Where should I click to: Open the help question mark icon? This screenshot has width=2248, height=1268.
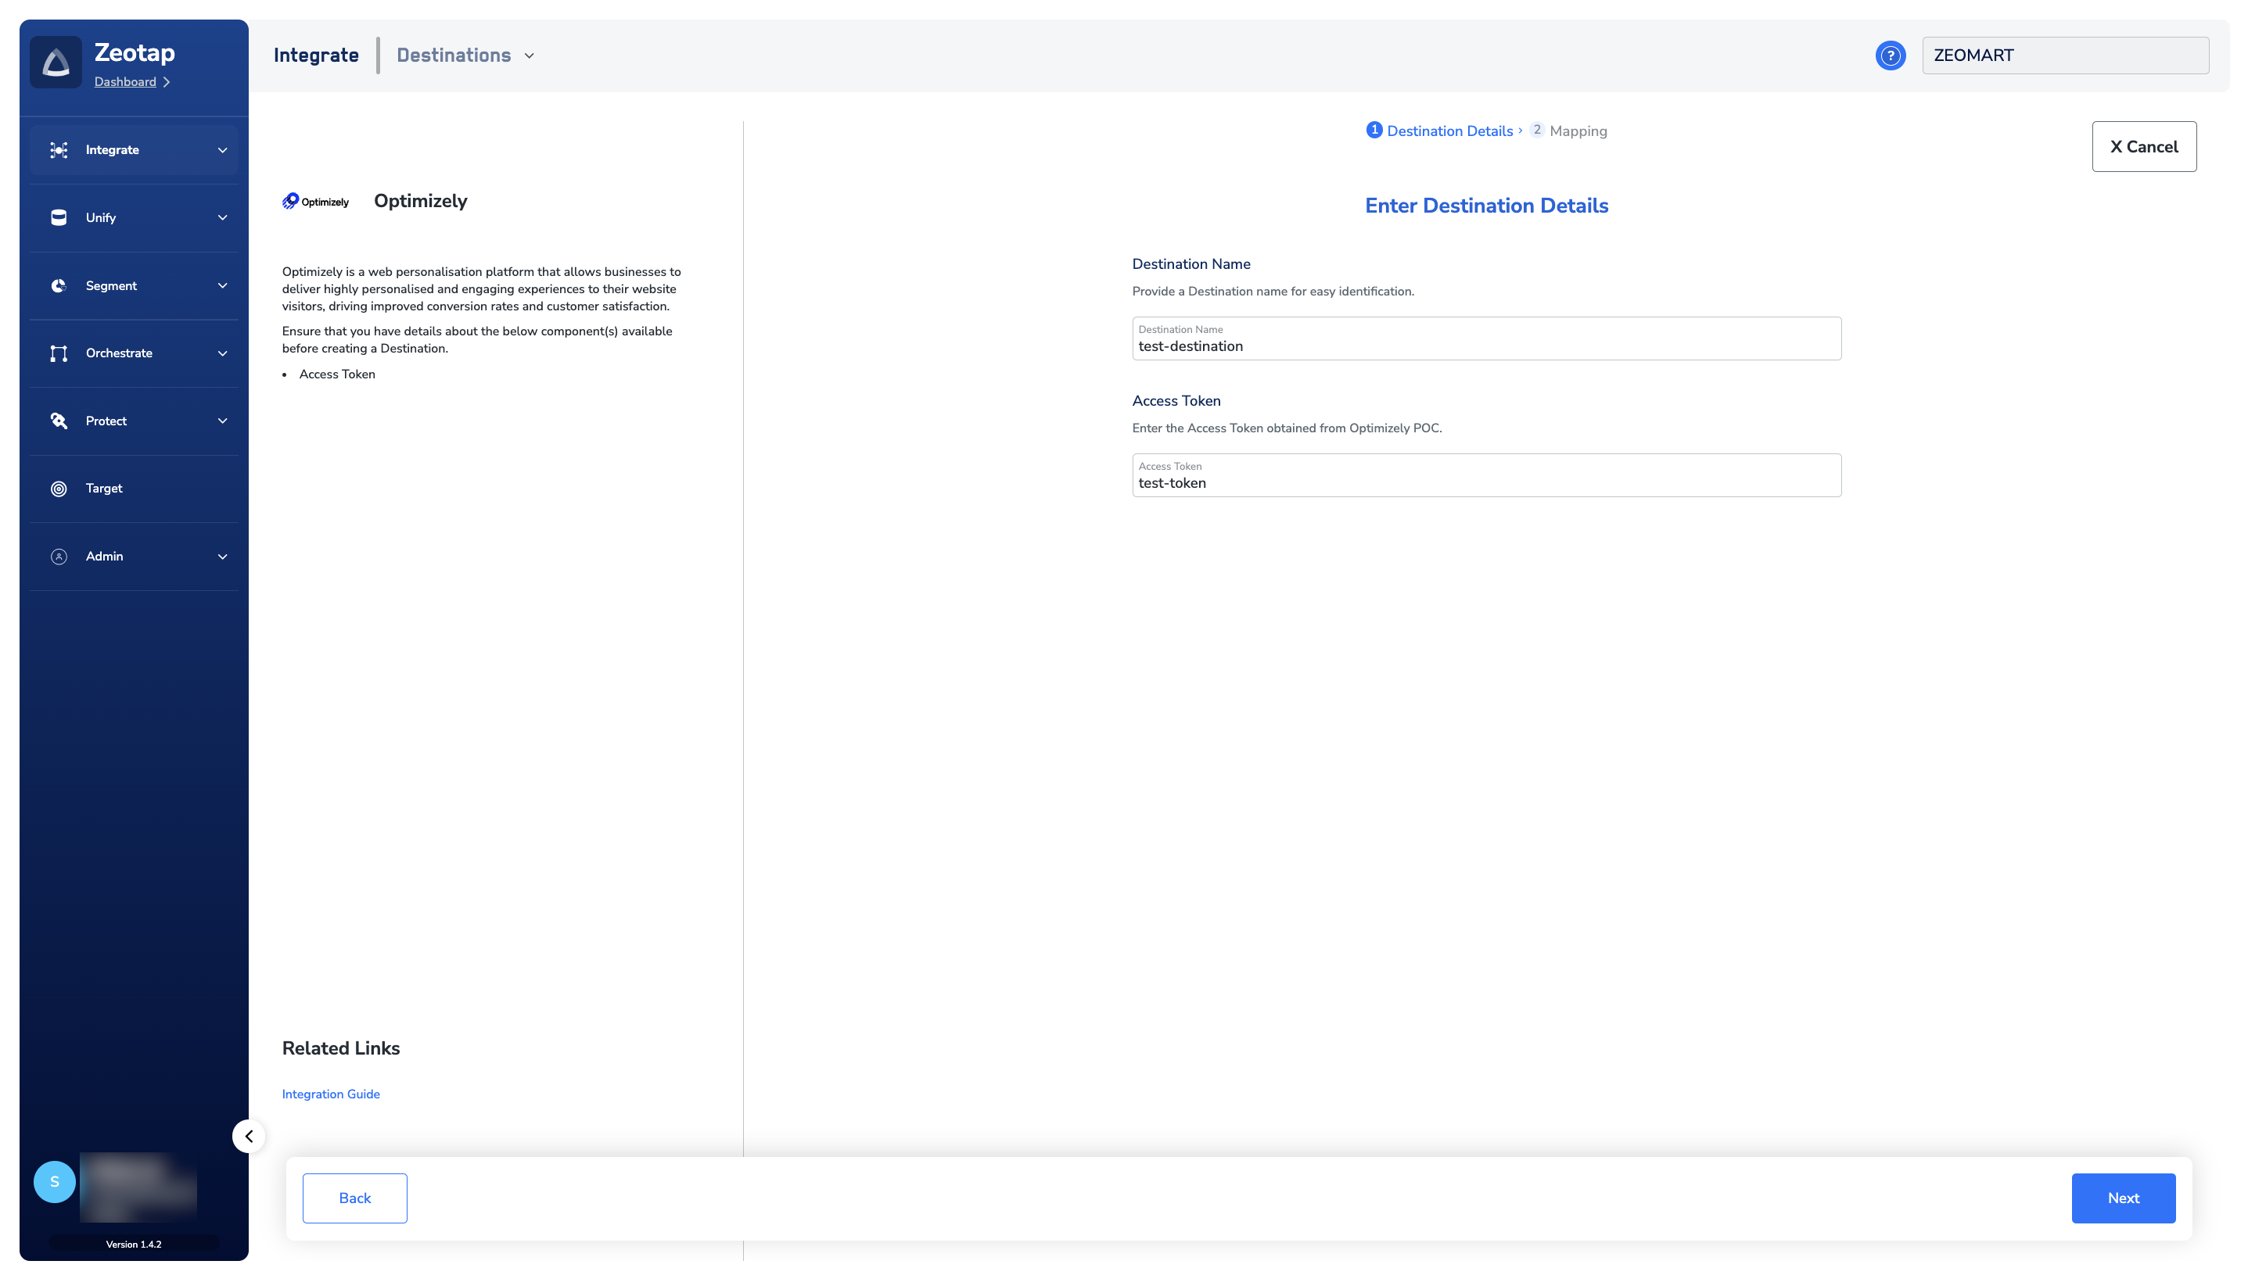point(1889,55)
